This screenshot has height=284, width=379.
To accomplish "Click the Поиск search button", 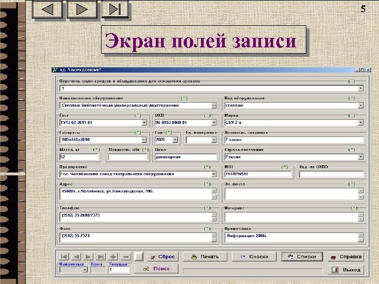I will [x=156, y=269].
